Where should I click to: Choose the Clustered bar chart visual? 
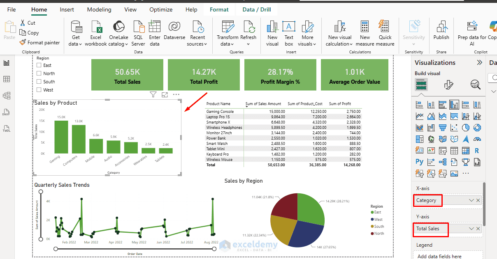[443, 105]
